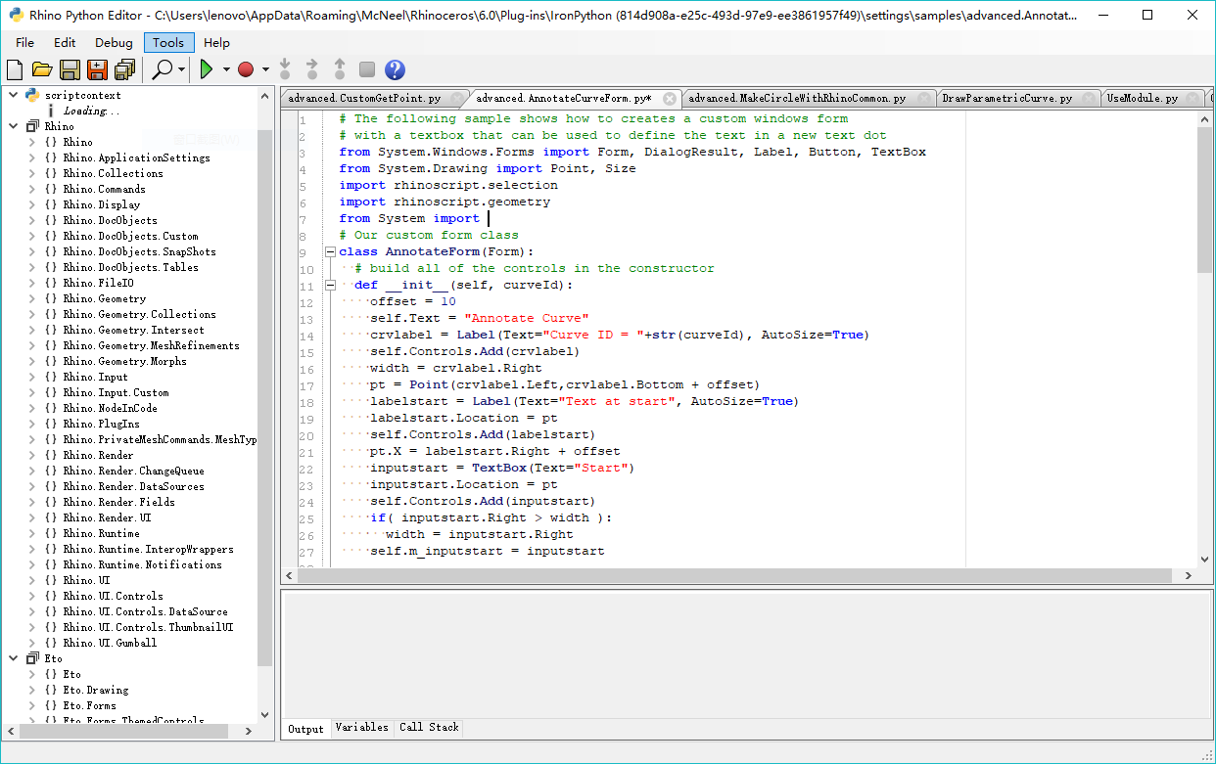Close the advanced.AnnotateCurveForm.py tab
This screenshot has height=764, width=1216.
pos(669,98)
